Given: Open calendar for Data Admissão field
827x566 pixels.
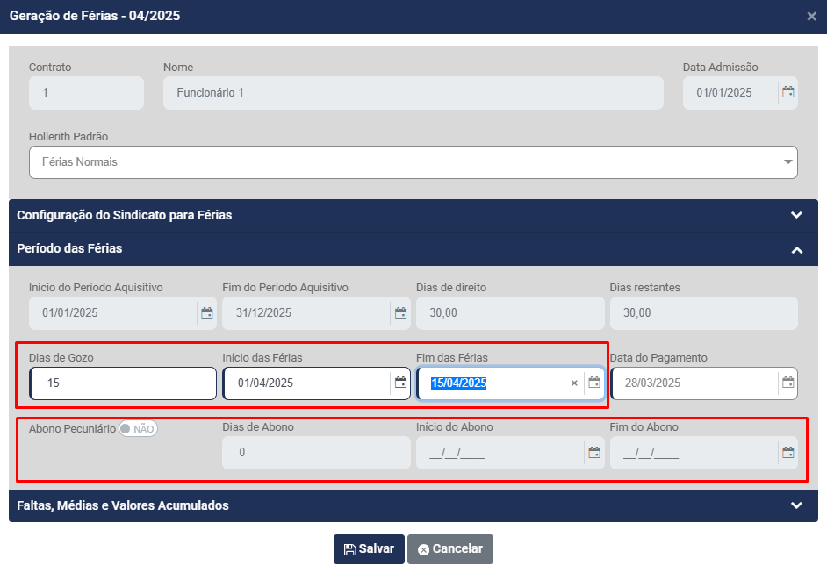Looking at the screenshot, I should point(787,92).
